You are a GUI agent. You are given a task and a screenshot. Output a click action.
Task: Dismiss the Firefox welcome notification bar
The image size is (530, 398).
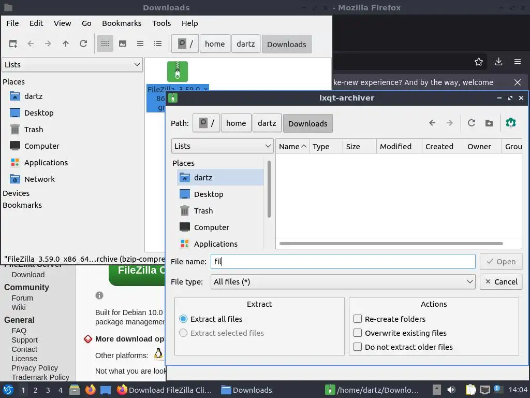[518, 82]
